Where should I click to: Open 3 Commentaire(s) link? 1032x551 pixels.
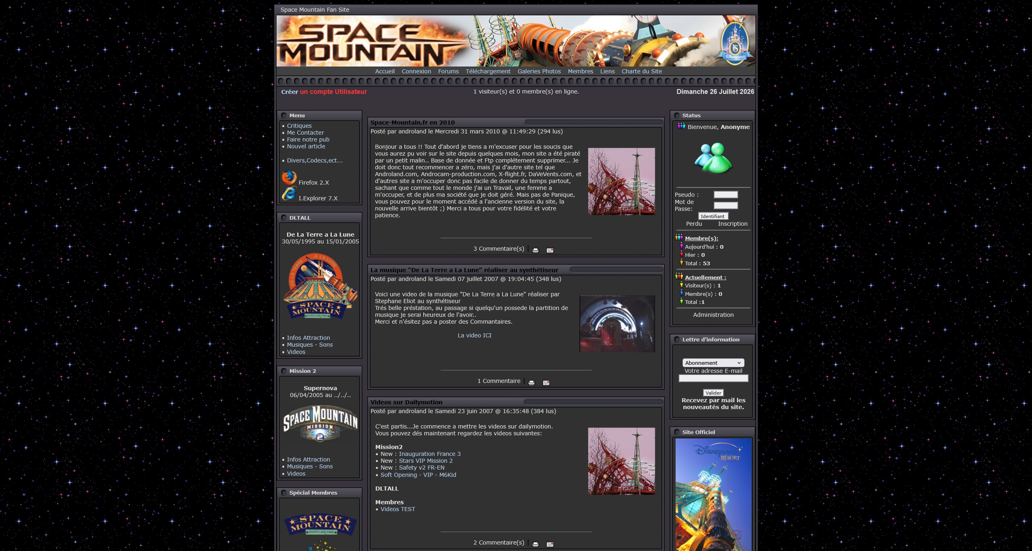[x=499, y=249]
